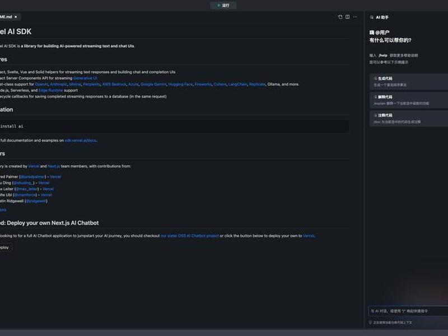Click the icon beside 生成代码
Screen dimensions: 448x336
pyautogui.click(x=375, y=78)
